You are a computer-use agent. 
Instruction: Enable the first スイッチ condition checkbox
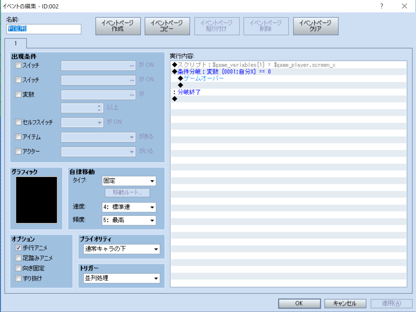[x=18, y=65]
